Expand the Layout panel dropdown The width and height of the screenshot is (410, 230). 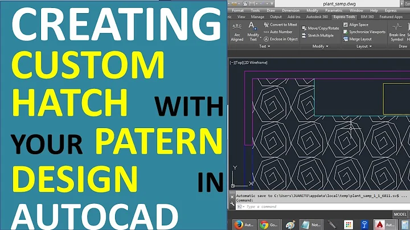(364, 46)
